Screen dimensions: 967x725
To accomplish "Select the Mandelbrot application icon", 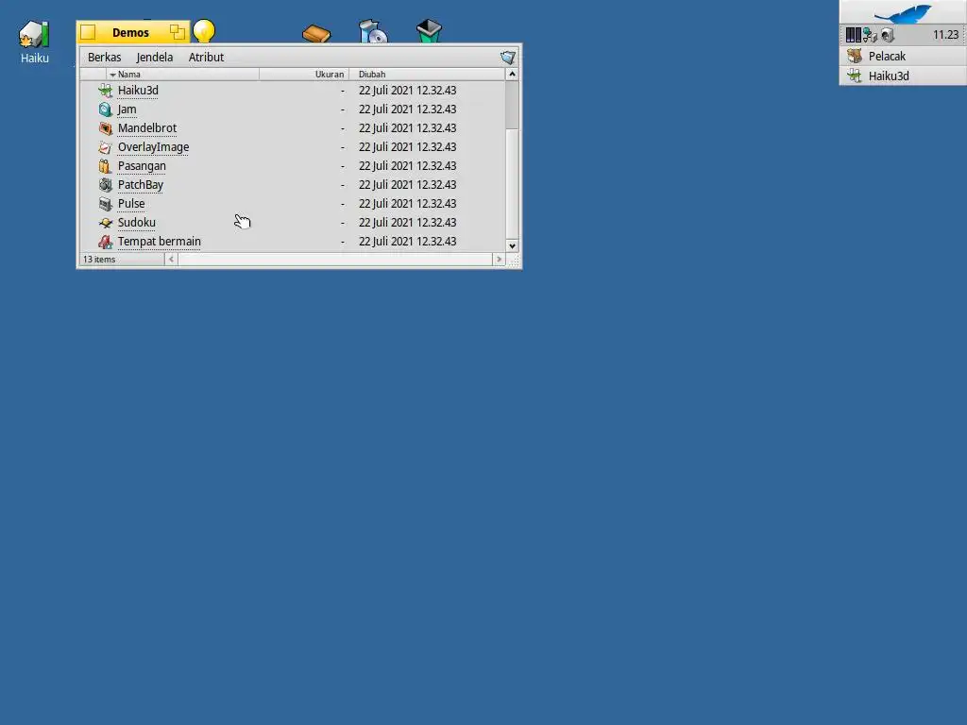I will (x=106, y=128).
